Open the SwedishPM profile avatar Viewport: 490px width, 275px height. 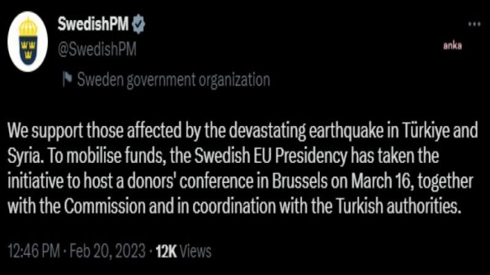(28, 42)
